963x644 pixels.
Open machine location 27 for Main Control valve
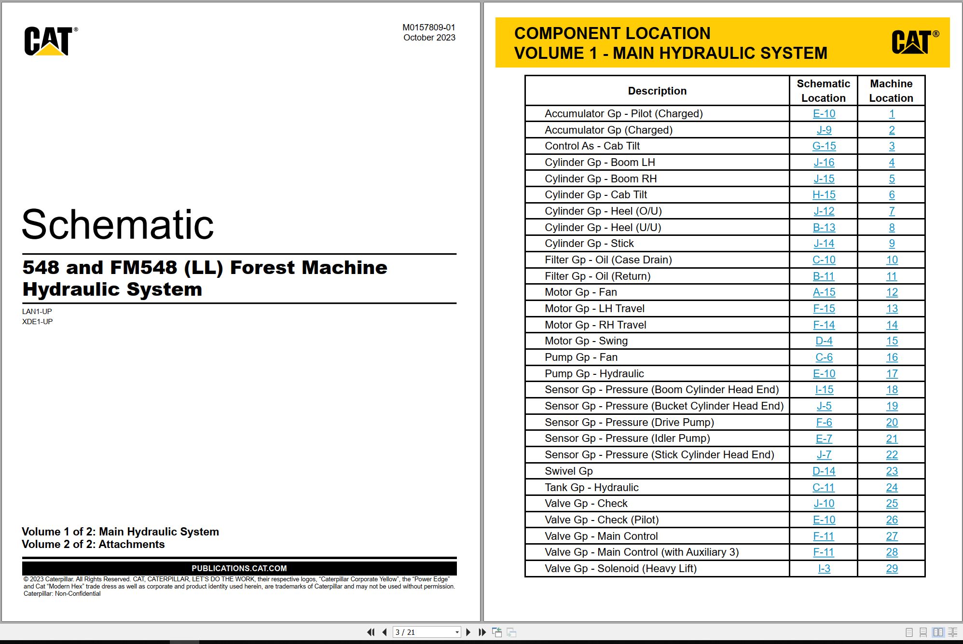click(x=892, y=536)
